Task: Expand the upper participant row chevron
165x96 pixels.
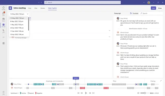Action: (109, 31)
